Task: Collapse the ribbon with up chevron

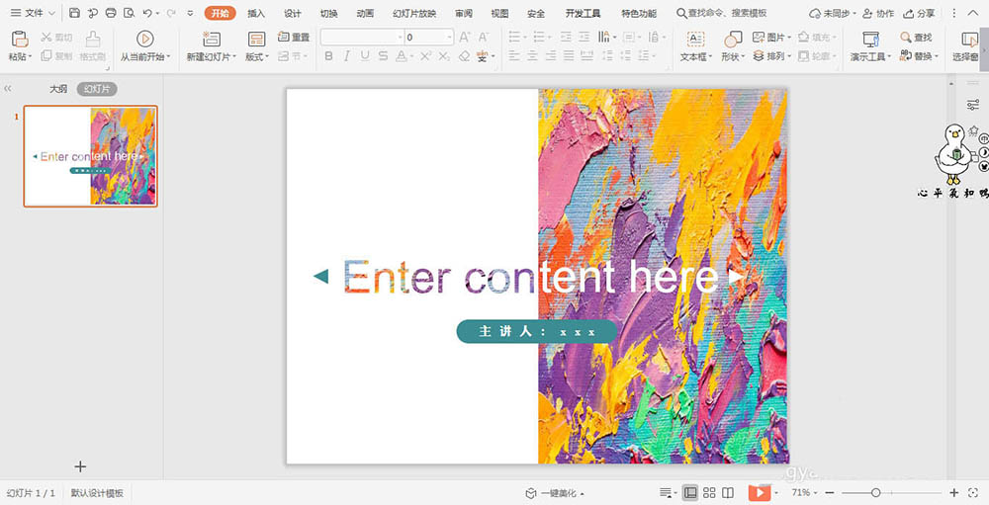Action: [972, 13]
